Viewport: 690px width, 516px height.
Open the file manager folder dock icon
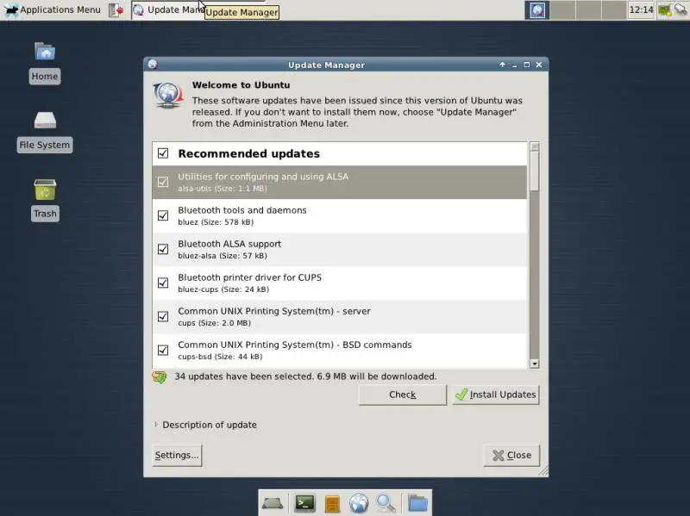coord(417,503)
